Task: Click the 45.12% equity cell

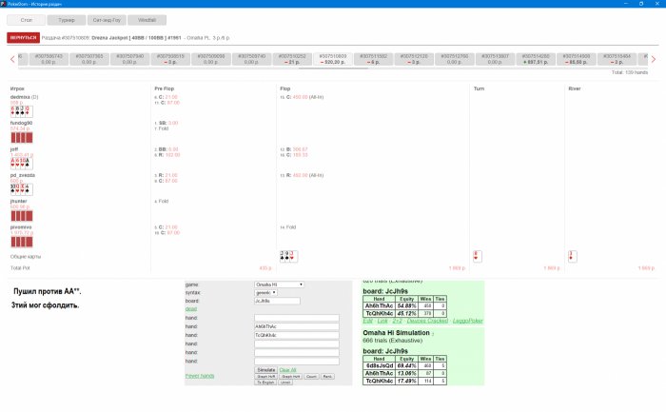Action: [x=406, y=313]
